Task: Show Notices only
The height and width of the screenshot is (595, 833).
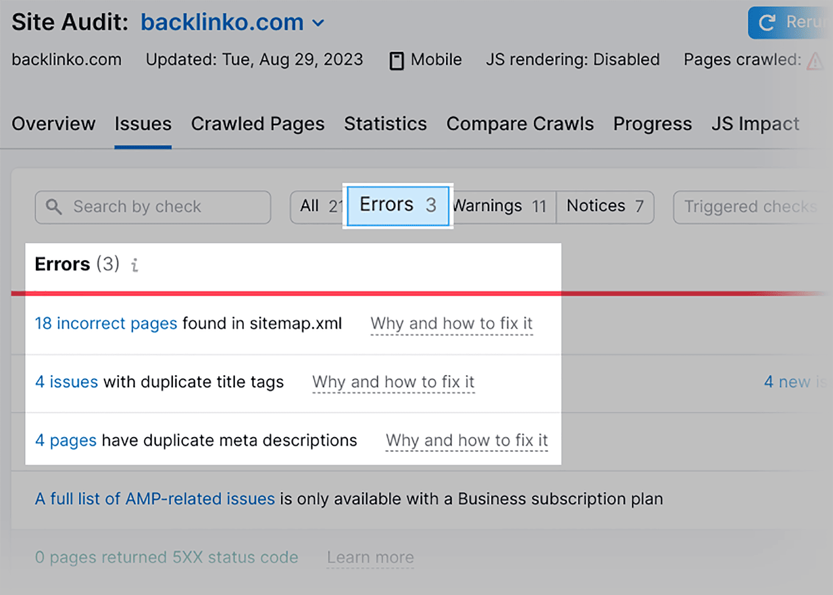Action: point(604,206)
